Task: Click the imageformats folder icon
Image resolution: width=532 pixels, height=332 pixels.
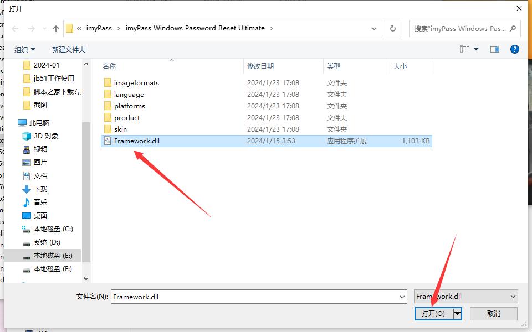Action: pos(107,82)
